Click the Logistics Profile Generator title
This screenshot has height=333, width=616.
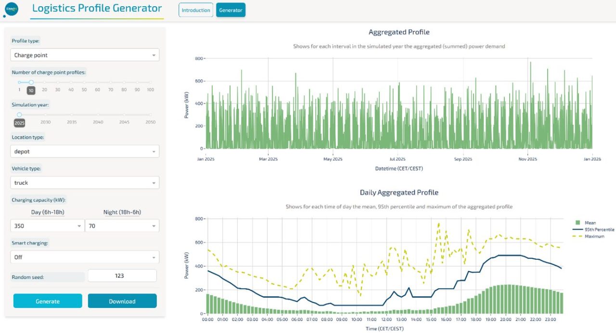coord(97,8)
